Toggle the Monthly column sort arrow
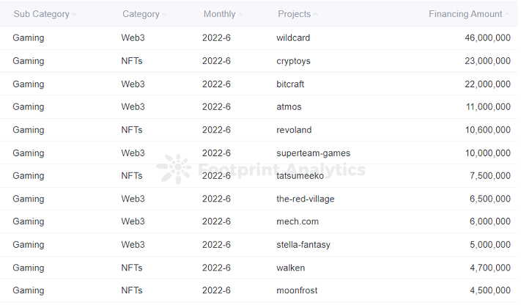 tap(240, 15)
